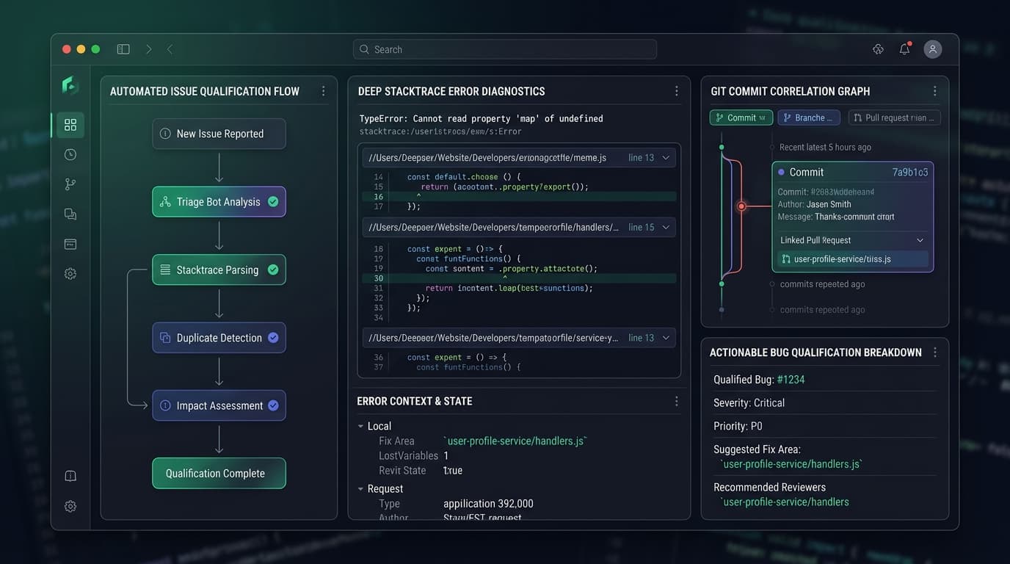Toggle the Duplicate Detection checkmark
The image size is (1010, 564).
[x=273, y=338]
